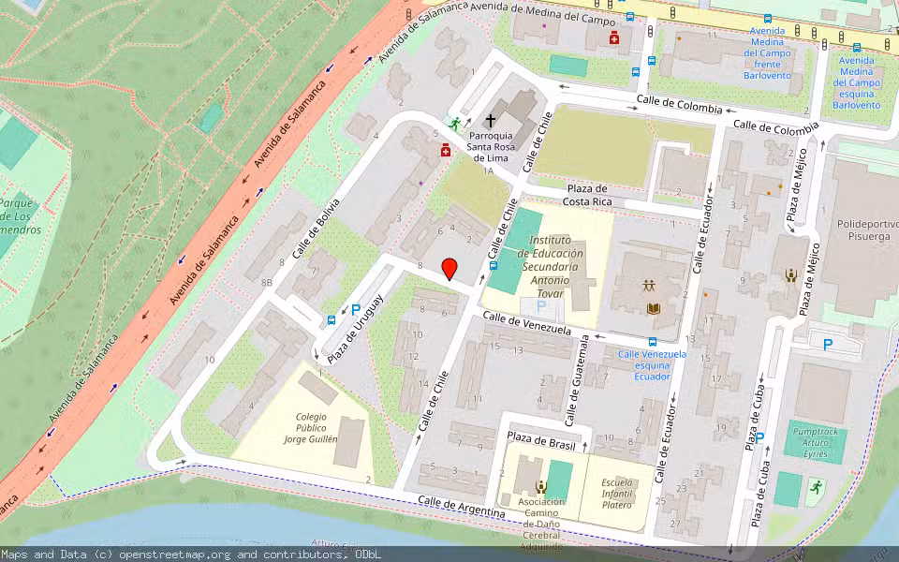Screen dimensions: 899x562
Task: Select the faint parking P inside Instituto grounds
Action: click(x=540, y=307)
